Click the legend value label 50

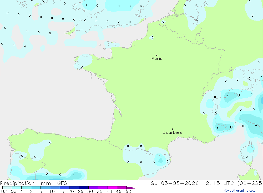pyautogui.click(x=129, y=191)
